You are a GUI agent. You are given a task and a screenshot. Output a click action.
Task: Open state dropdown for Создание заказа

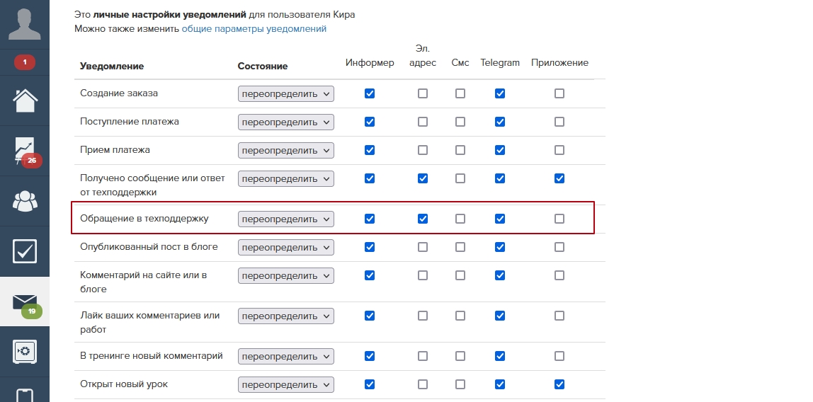tap(286, 93)
